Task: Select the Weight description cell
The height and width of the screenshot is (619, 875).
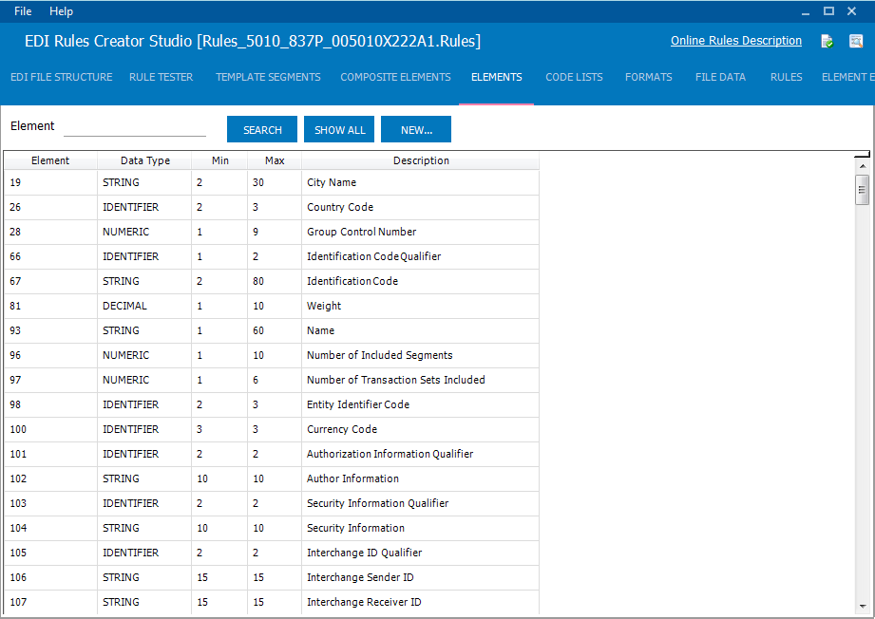Action: (421, 306)
